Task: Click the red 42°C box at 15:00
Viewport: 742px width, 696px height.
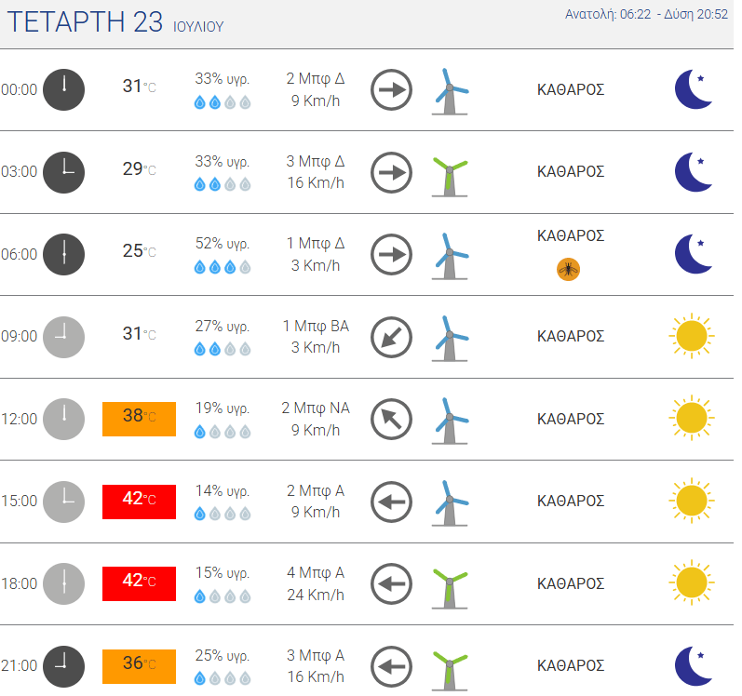Action: tap(139, 502)
